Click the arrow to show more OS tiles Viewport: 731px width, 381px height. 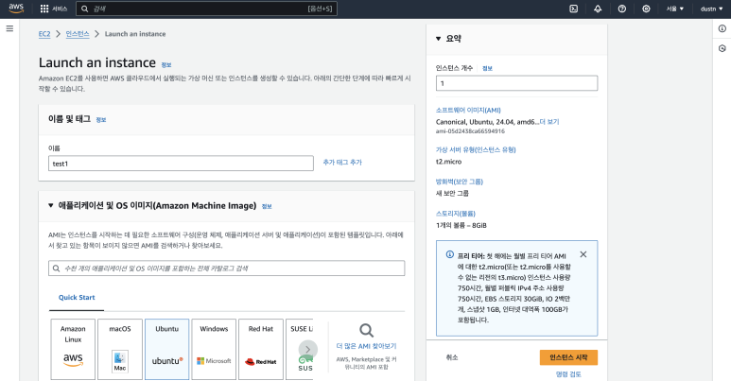point(307,349)
